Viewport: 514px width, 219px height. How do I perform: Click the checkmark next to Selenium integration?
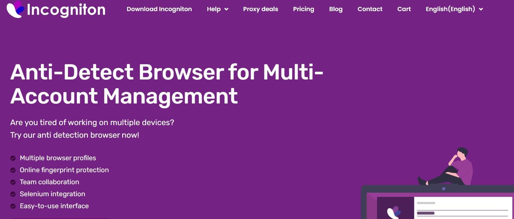[x=13, y=194]
